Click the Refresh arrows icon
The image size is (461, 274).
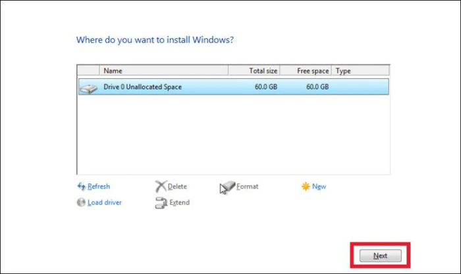(x=81, y=187)
